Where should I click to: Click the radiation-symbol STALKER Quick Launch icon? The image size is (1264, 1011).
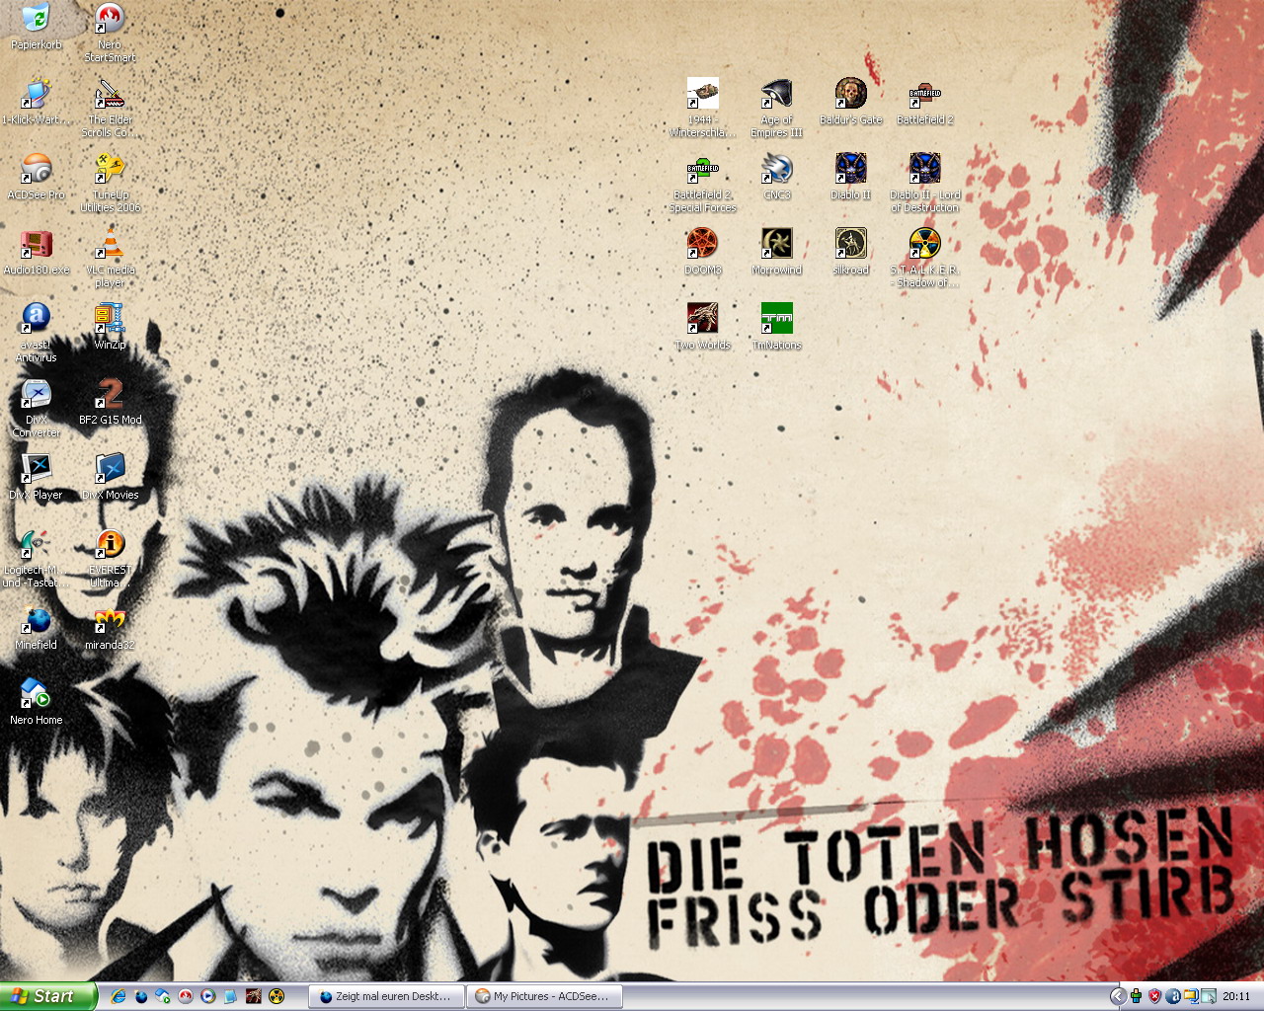coord(276,997)
